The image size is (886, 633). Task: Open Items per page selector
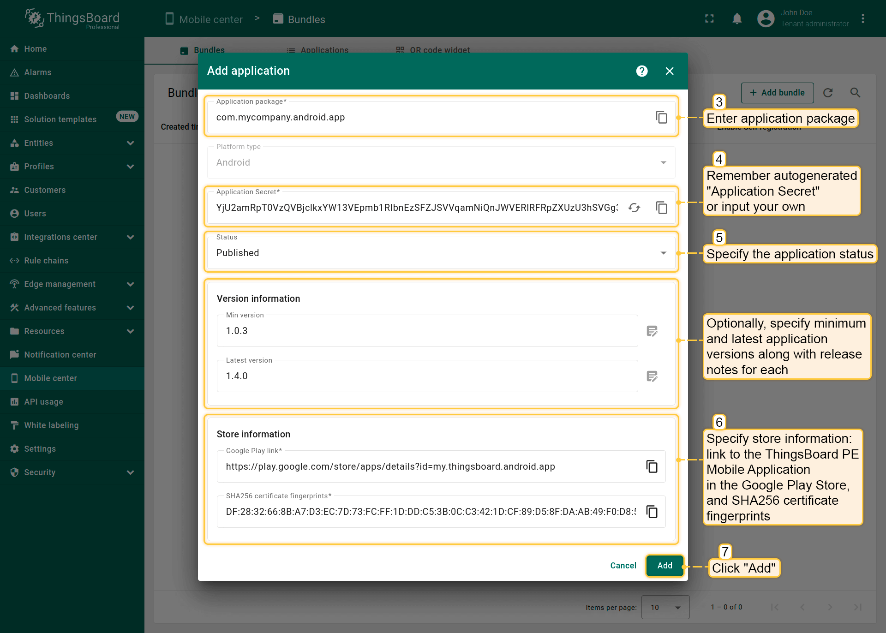click(665, 607)
